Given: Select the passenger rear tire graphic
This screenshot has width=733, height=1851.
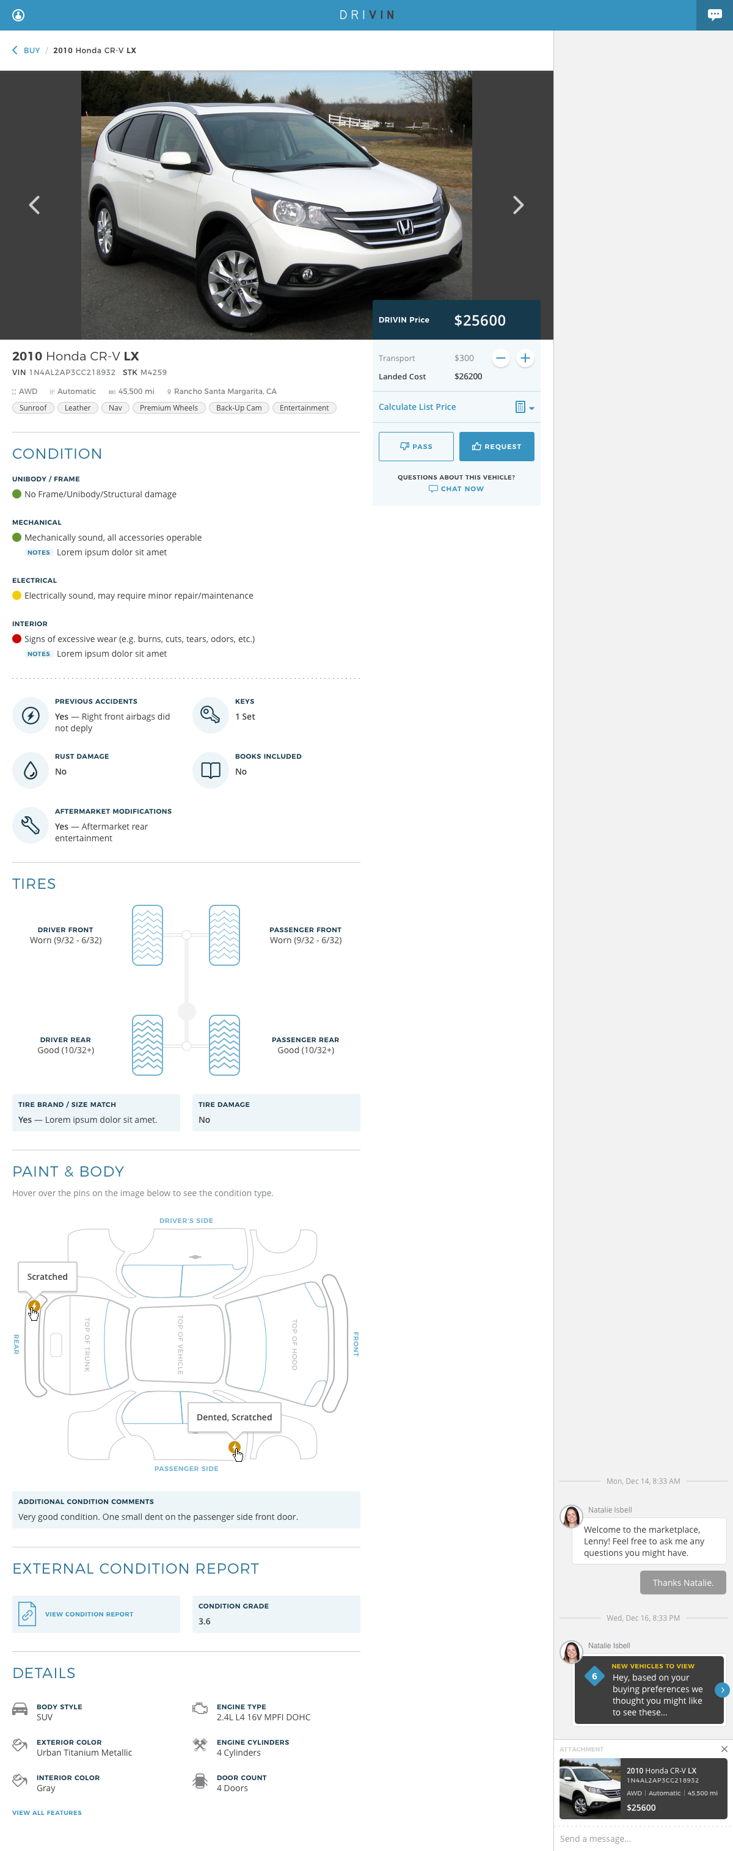Looking at the screenshot, I should 224,1045.
